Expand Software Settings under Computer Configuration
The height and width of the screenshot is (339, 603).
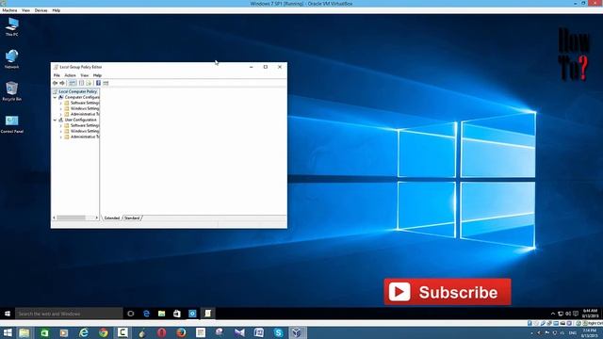point(60,103)
